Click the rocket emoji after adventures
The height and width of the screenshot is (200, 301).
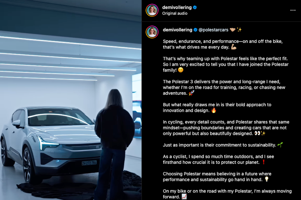[191, 93]
